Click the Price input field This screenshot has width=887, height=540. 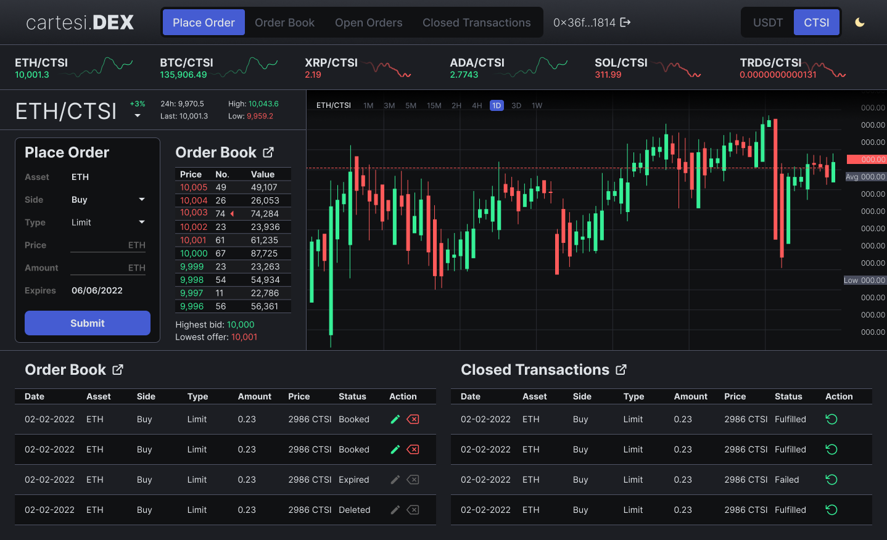(99, 245)
